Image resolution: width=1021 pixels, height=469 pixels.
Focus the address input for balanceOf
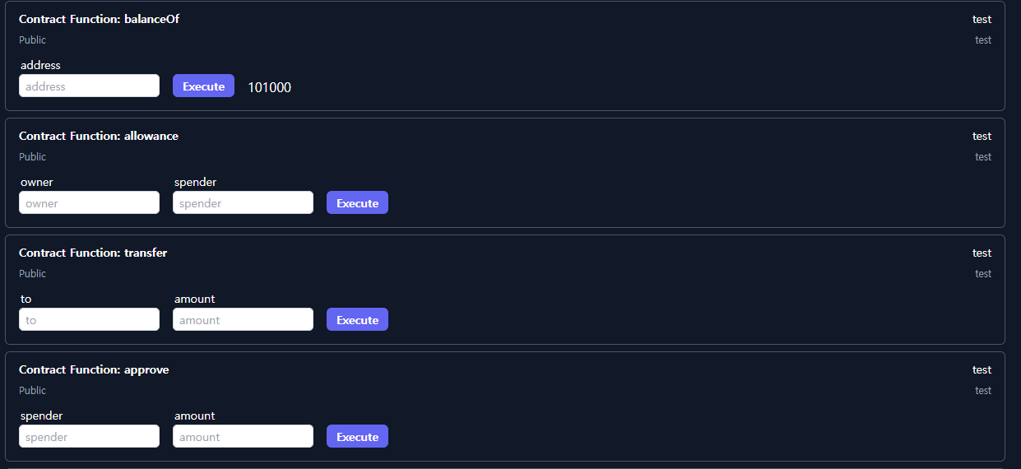click(x=89, y=86)
